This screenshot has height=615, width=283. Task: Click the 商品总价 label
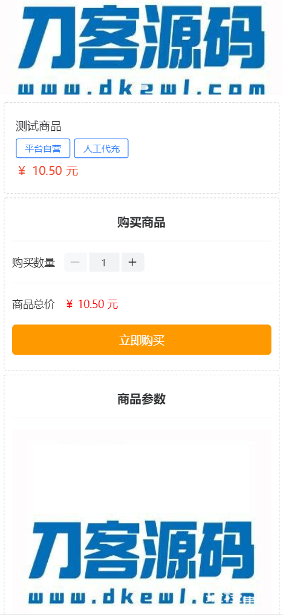pyautogui.click(x=34, y=304)
